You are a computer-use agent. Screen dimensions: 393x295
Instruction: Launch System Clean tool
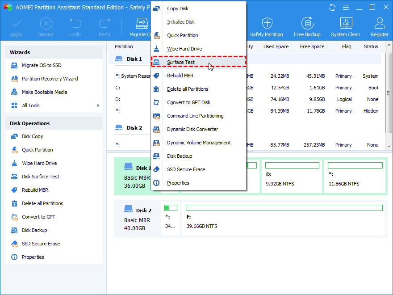[345, 27]
